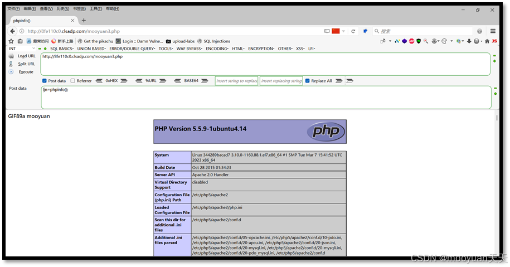Click the red JS toggle icon

point(494,41)
